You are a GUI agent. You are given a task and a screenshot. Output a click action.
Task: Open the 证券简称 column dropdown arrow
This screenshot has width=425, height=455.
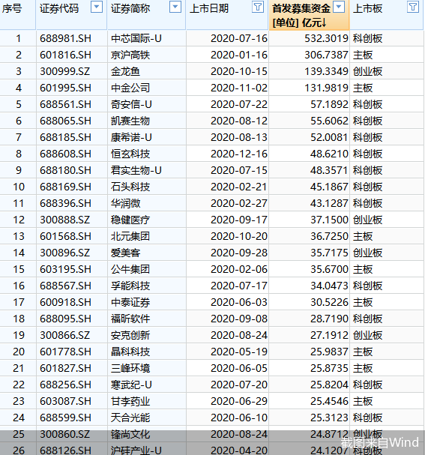pyautogui.click(x=175, y=7)
